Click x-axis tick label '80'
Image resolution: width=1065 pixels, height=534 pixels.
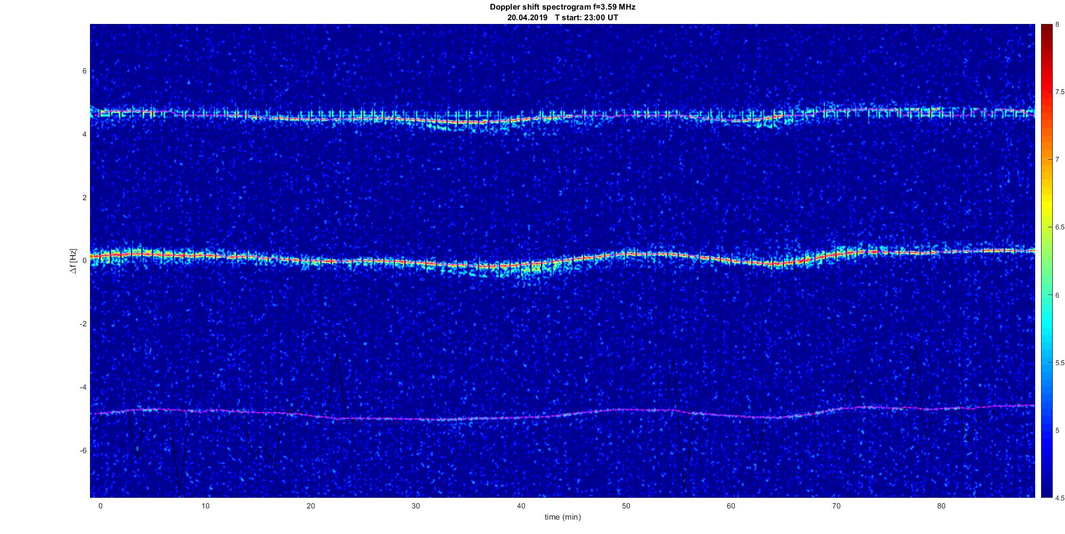coord(941,506)
